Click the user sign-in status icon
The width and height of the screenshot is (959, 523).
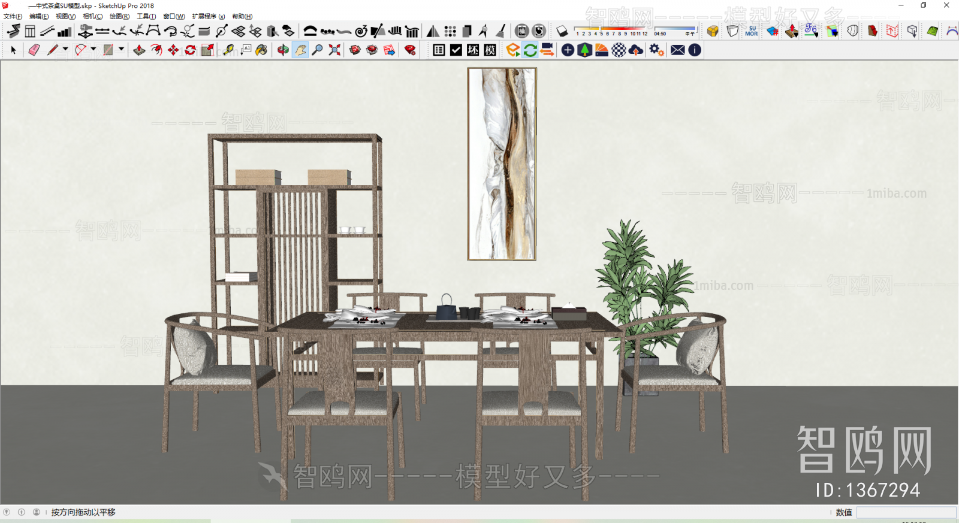[x=37, y=512]
